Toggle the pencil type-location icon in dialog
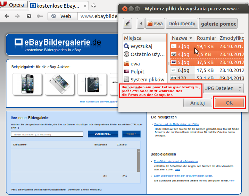Screen dimensions: 249x196 (127, 24)
